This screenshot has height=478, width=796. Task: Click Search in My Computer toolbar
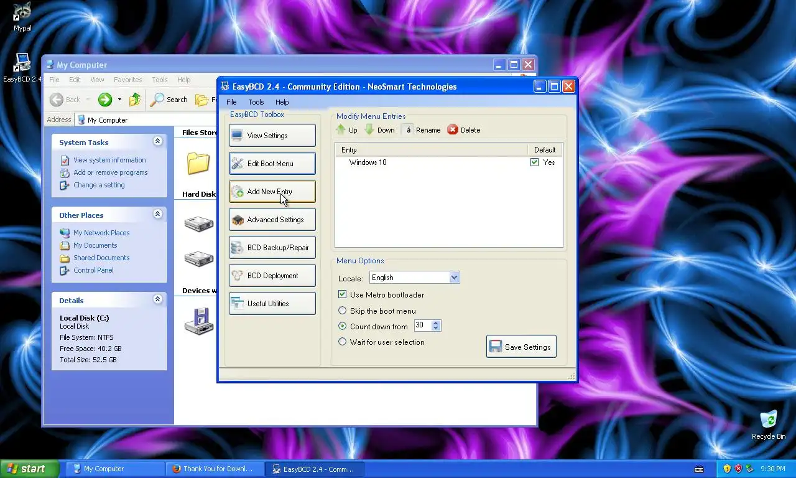coord(170,100)
